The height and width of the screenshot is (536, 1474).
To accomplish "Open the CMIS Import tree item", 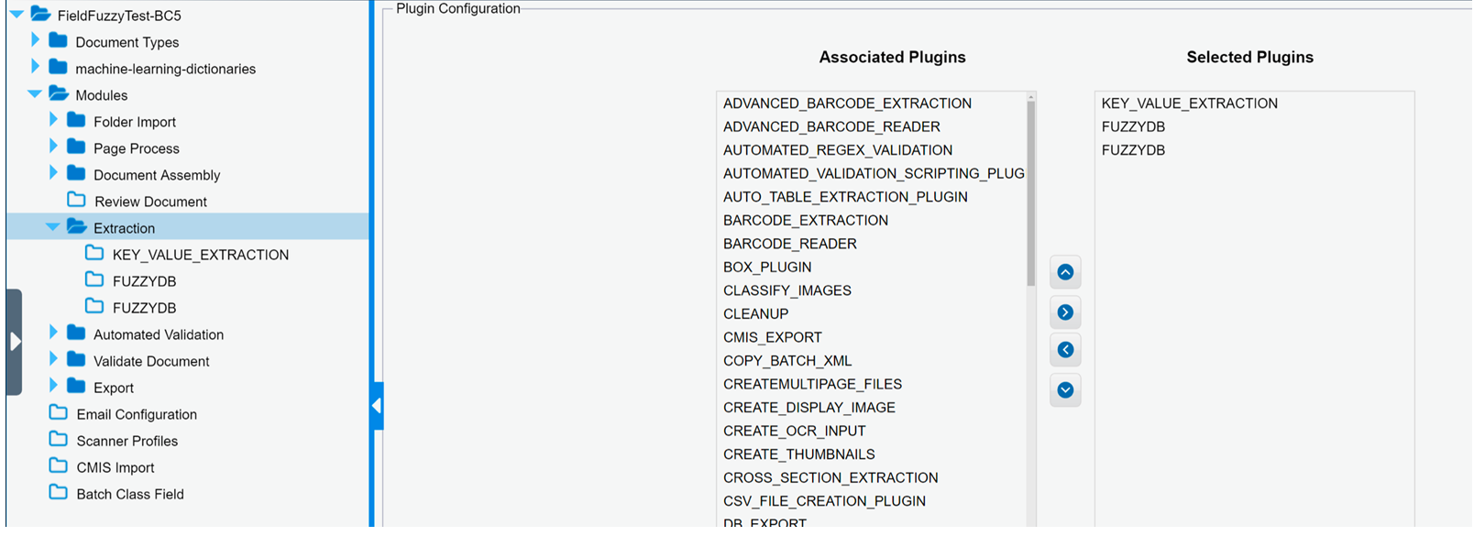I will click(x=115, y=467).
